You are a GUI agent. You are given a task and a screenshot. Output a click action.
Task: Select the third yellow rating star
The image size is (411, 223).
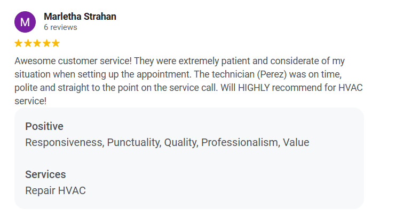(x=37, y=43)
